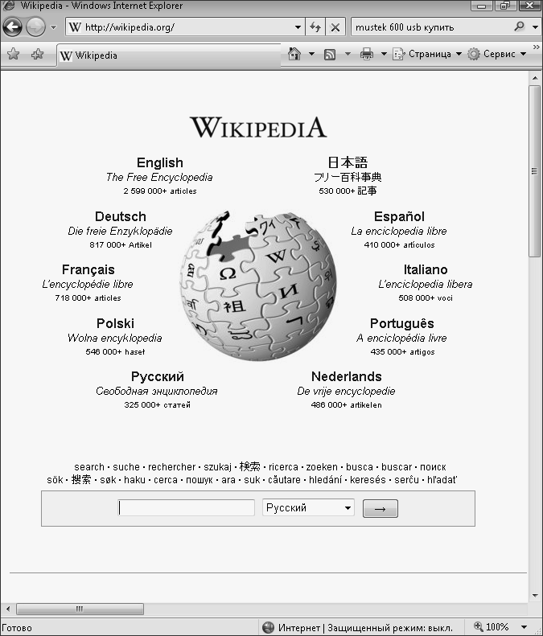Image resolution: width=543 pixels, height=636 pixels.
Task: Click the W favicon in address bar
Action: [75, 27]
